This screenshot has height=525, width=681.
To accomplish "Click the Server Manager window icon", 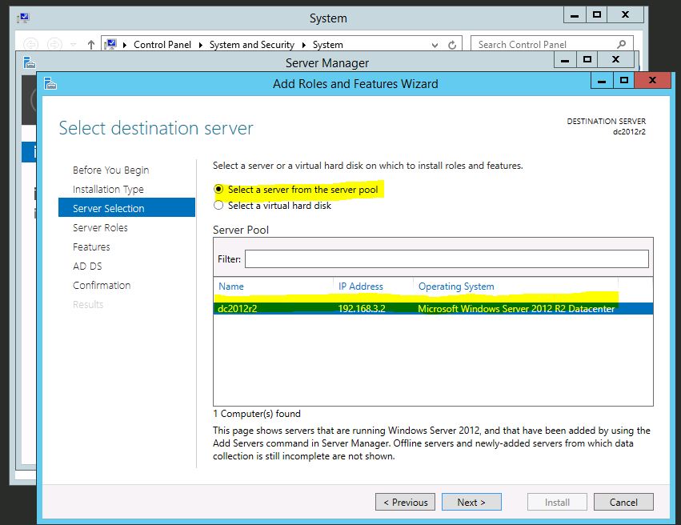I will 29,62.
